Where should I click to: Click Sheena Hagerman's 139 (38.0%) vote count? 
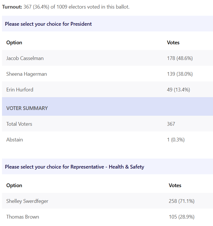click(180, 74)
